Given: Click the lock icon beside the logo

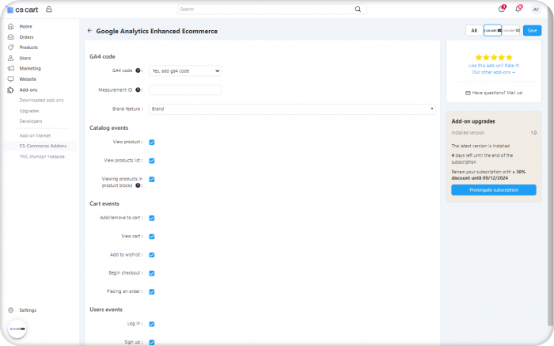Looking at the screenshot, I should tap(49, 10).
